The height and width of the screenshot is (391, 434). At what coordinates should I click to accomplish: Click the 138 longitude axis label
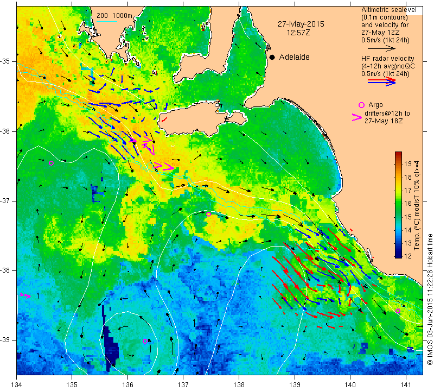tap(239, 384)
